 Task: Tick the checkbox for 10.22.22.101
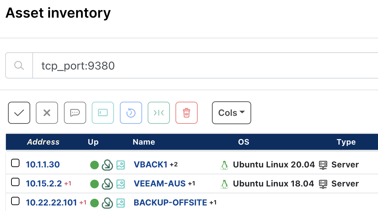pyautogui.click(x=15, y=201)
